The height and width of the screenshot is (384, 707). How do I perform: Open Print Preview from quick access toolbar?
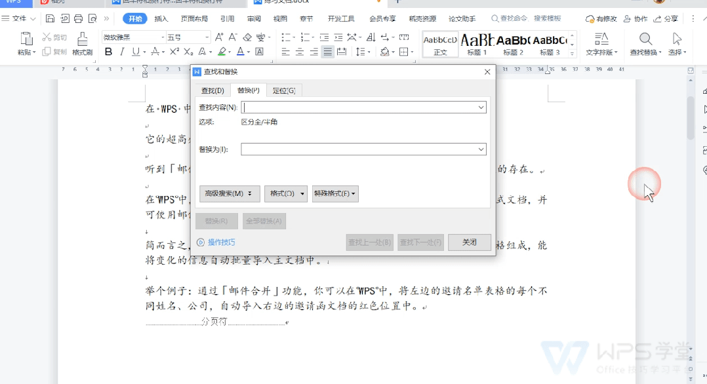point(92,18)
